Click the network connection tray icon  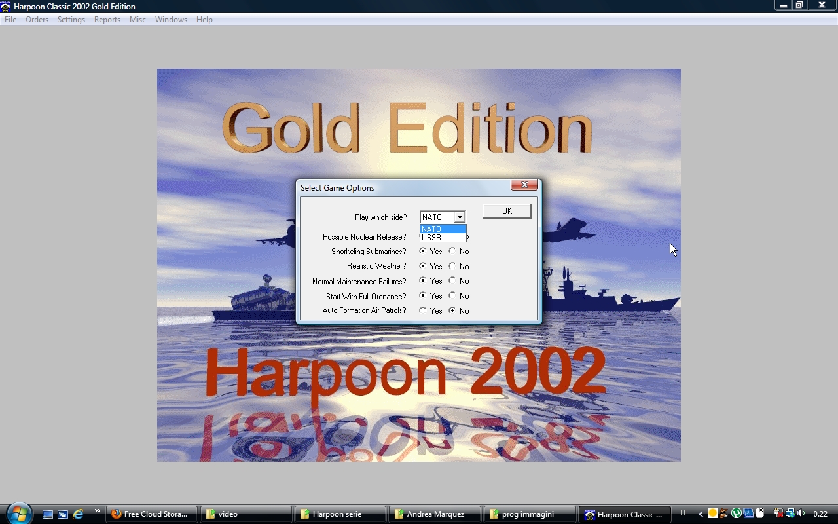[790, 514]
